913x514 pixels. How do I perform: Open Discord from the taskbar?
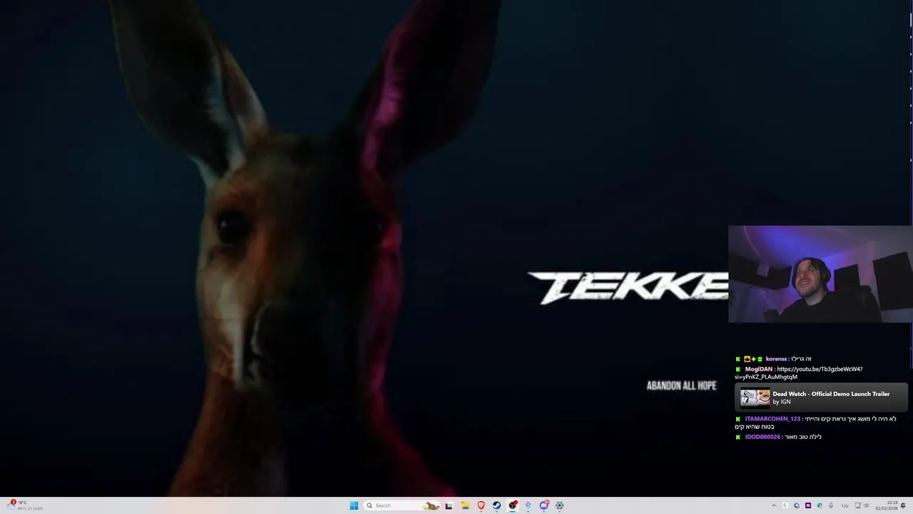pyautogui.click(x=544, y=505)
